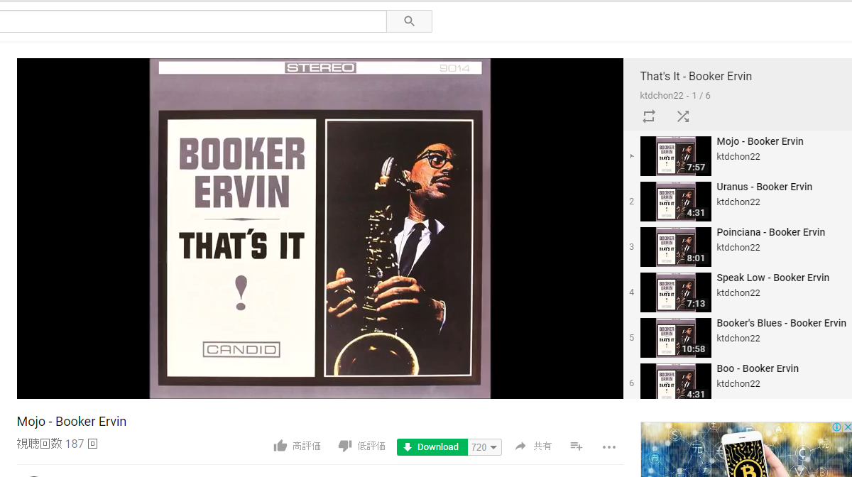Open the Bitcoin phone advertisement image
This screenshot has height=477, width=852.
tap(746, 450)
